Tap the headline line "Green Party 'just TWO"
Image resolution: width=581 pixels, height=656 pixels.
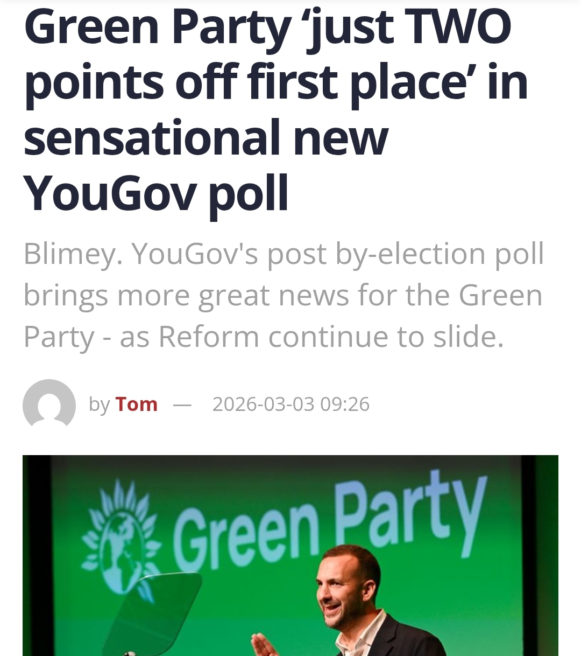267,28
